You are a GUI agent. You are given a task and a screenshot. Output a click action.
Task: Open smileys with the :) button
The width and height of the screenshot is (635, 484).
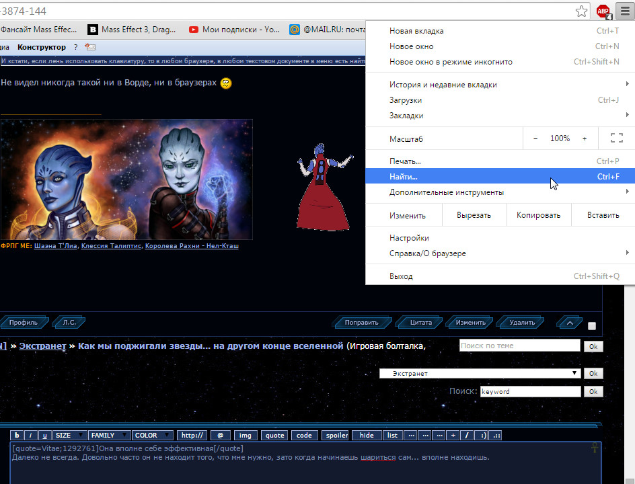(481, 436)
